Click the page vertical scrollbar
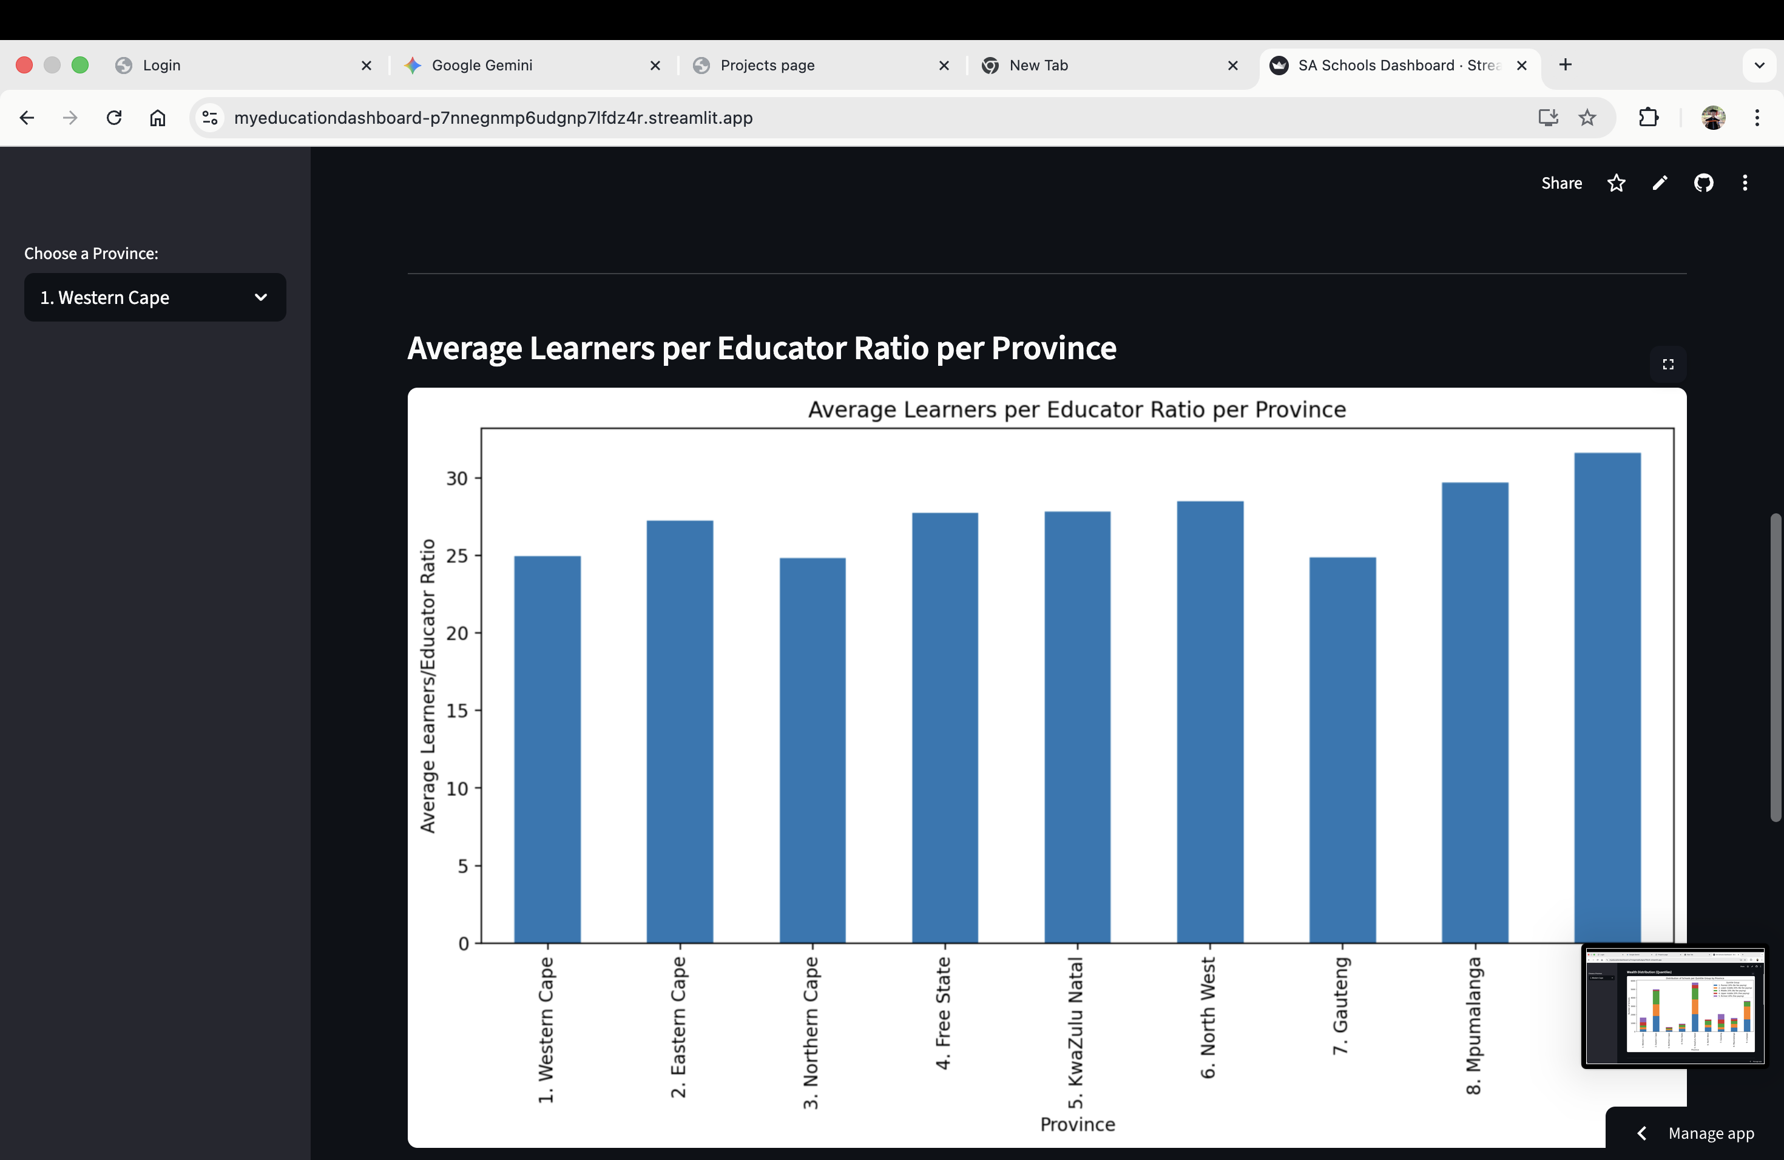Image resolution: width=1784 pixels, height=1160 pixels. point(1775,667)
